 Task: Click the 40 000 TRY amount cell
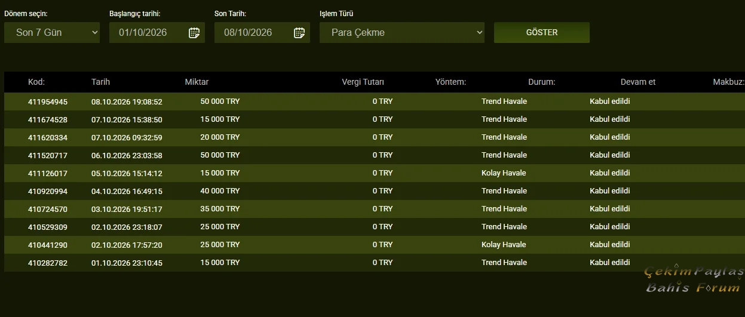click(220, 191)
